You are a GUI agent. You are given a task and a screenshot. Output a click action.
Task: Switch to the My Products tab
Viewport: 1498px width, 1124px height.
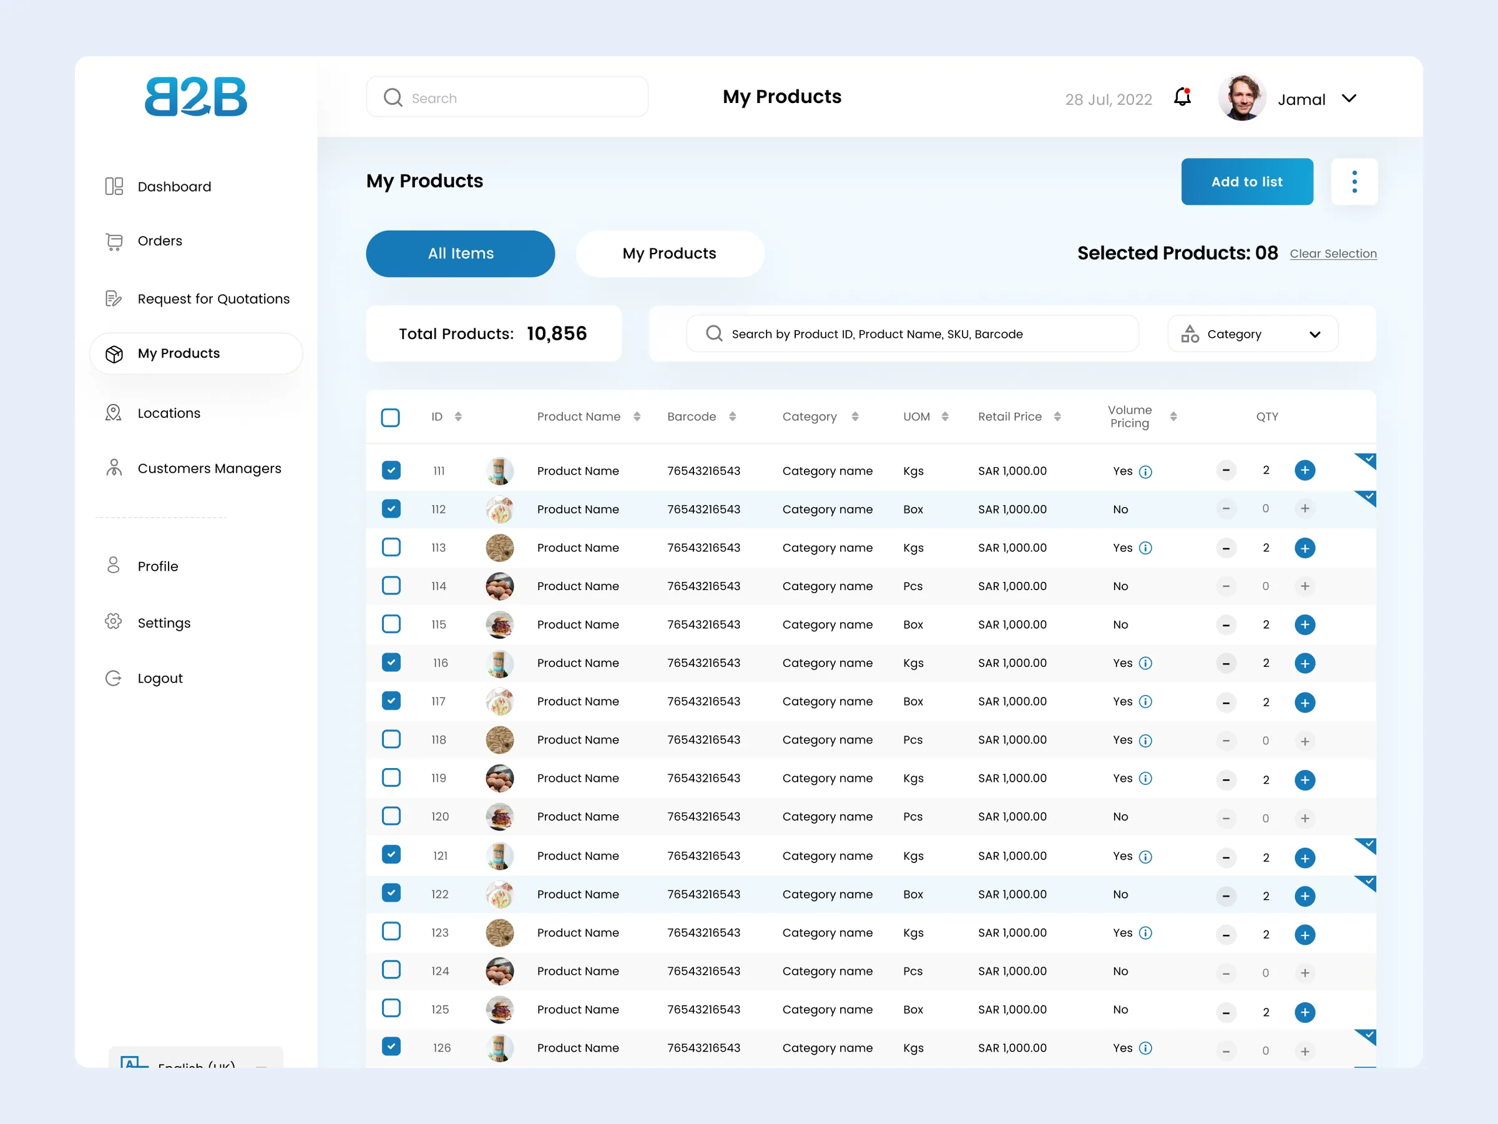pos(670,254)
